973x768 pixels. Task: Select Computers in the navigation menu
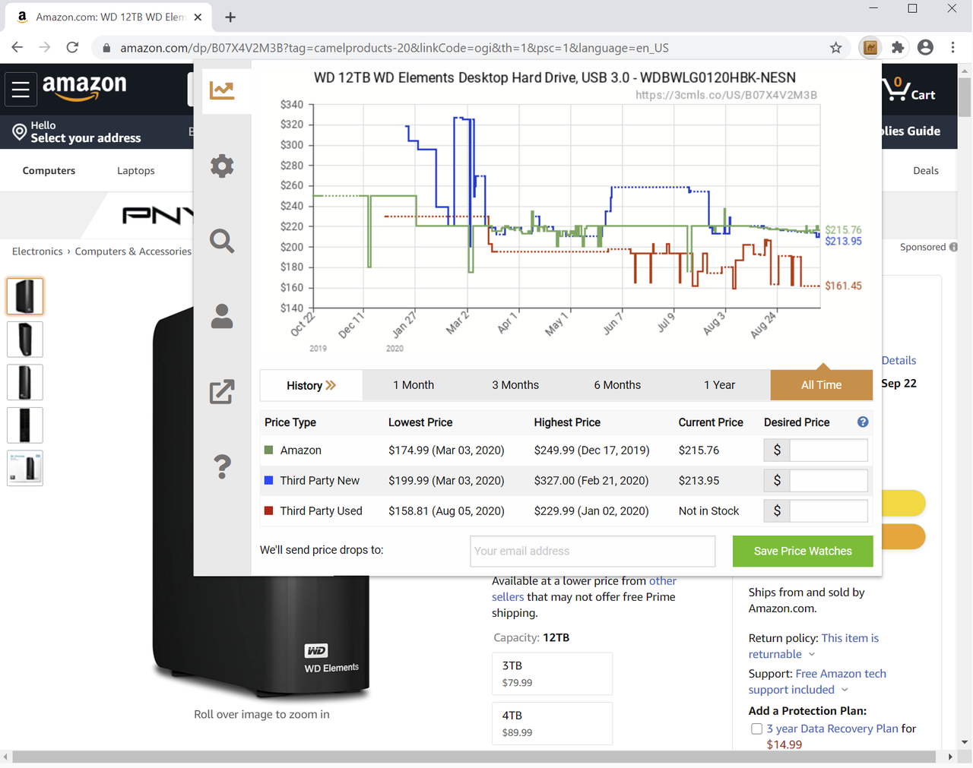point(49,170)
